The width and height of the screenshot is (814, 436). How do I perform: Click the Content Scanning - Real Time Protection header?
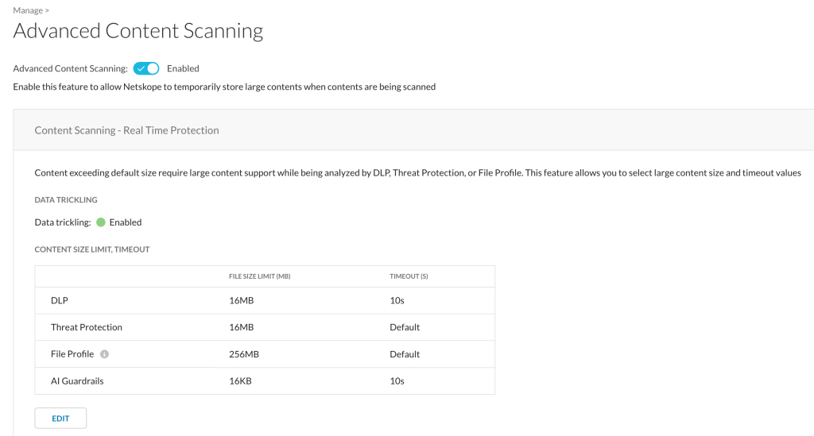(x=126, y=130)
